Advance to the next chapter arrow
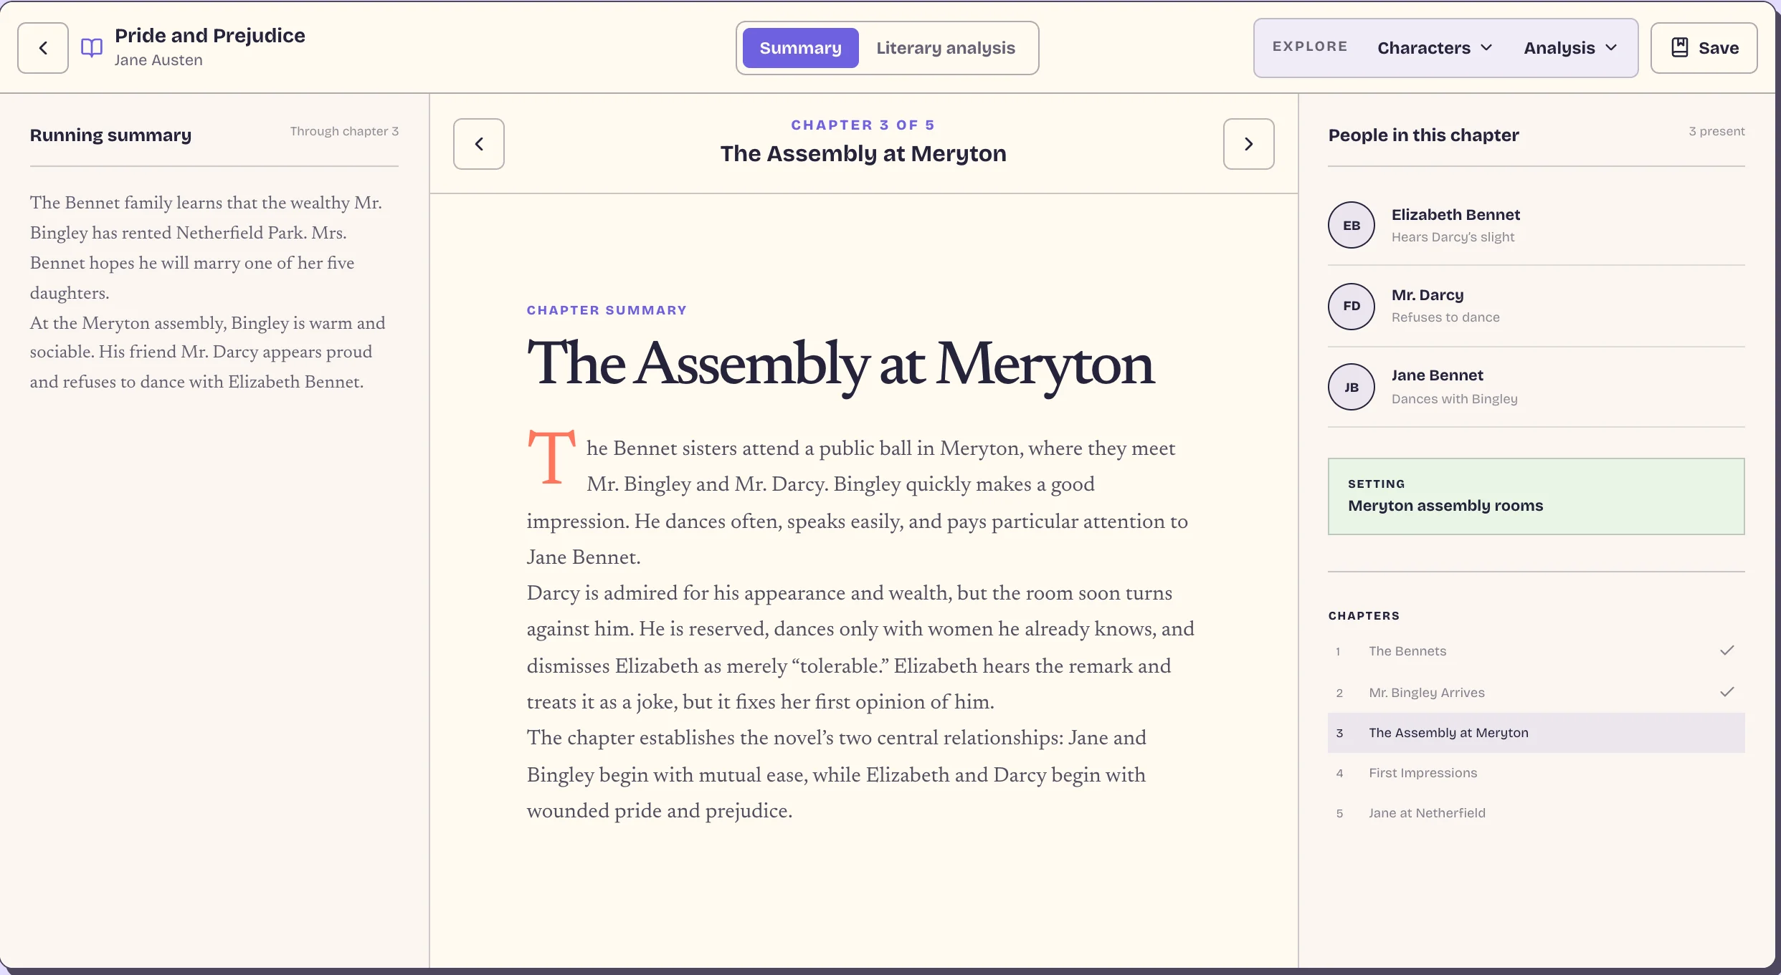The width and height of the screenshot is (1781, 975). tap(1248, 144)
